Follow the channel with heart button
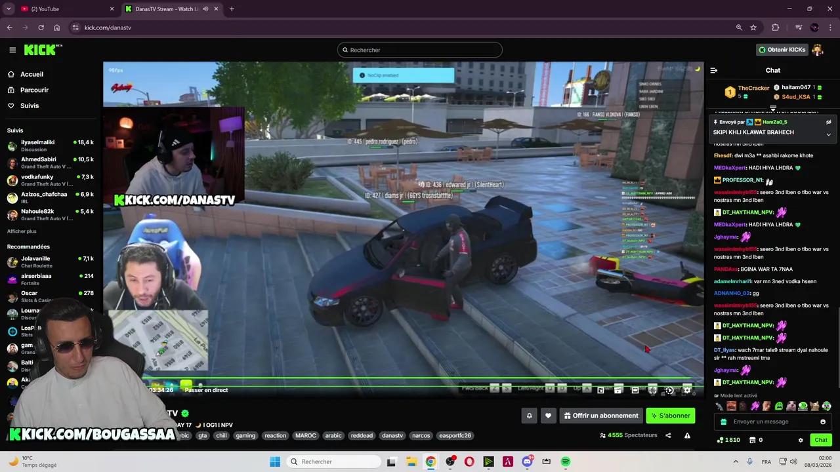Screen dimensions: 840x472 (x=548, y=416)
